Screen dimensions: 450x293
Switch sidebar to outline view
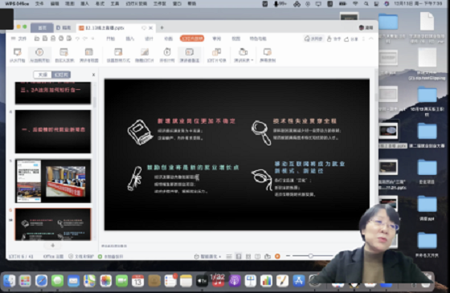[43, 75]
